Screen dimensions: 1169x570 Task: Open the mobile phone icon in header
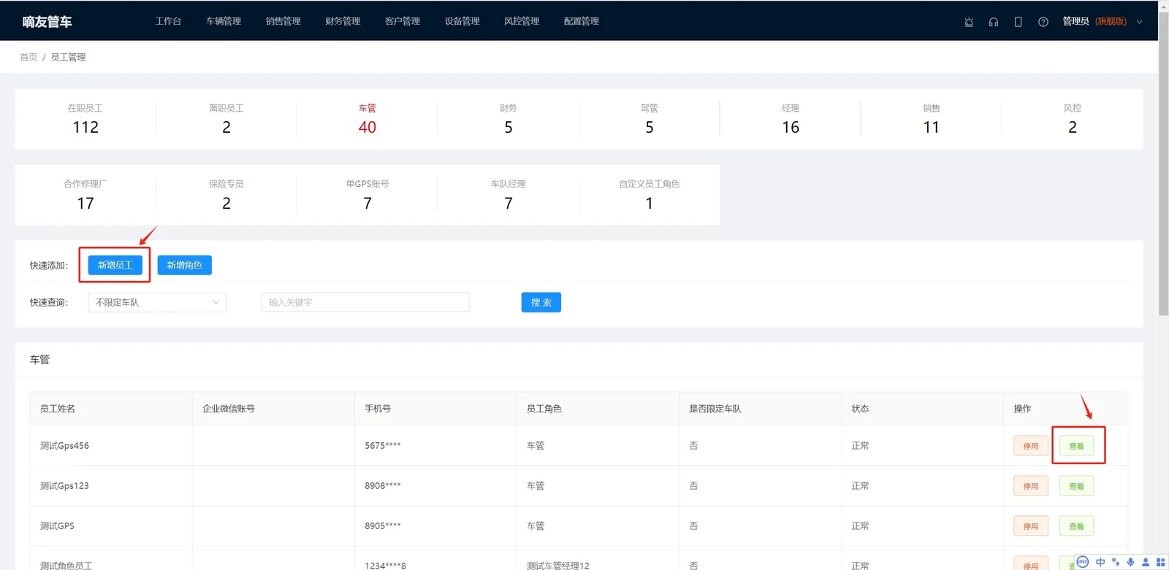click(1018, 22)
